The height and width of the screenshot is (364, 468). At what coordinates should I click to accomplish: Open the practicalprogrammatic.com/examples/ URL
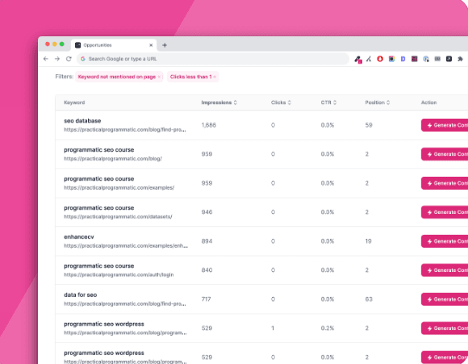119,187
